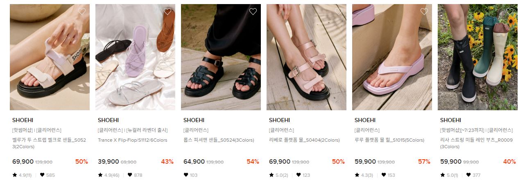Select the 59,900 price of rain boots
518x187 pixels.
pos(451,162)
